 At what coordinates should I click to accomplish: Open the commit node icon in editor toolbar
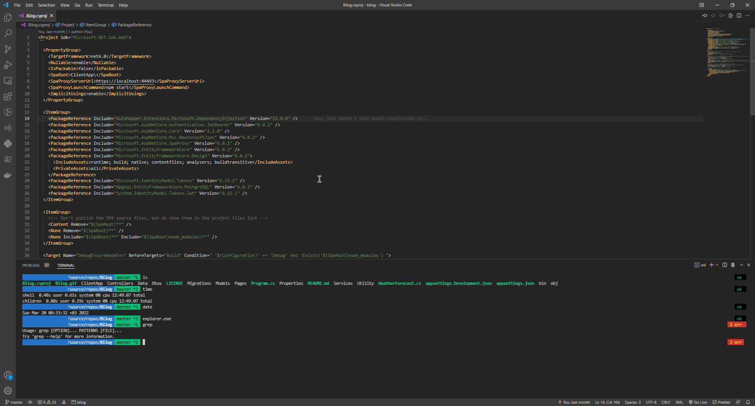713,16
